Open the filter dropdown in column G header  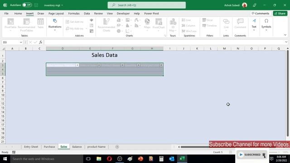[x=138, y=65]
